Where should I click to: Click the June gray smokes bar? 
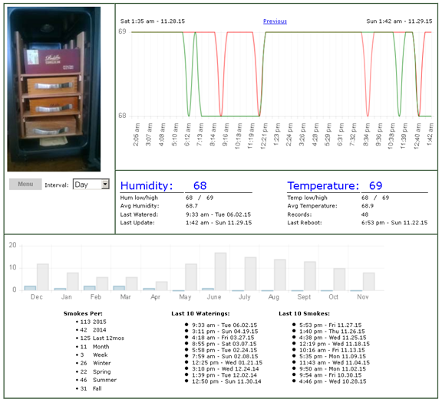(220, 272)
